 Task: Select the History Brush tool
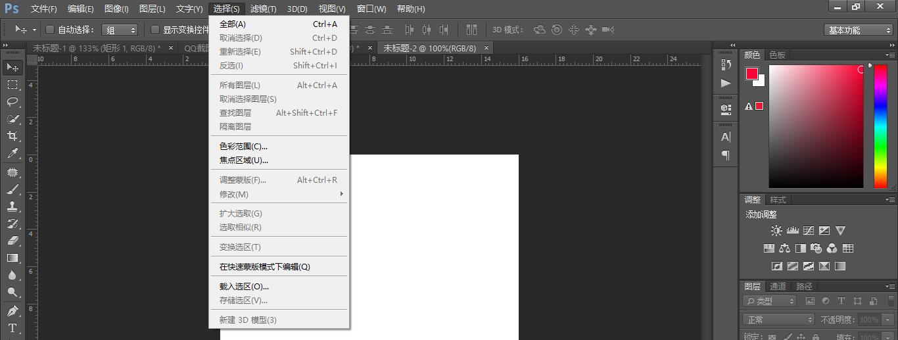click(x=12, y=224)
